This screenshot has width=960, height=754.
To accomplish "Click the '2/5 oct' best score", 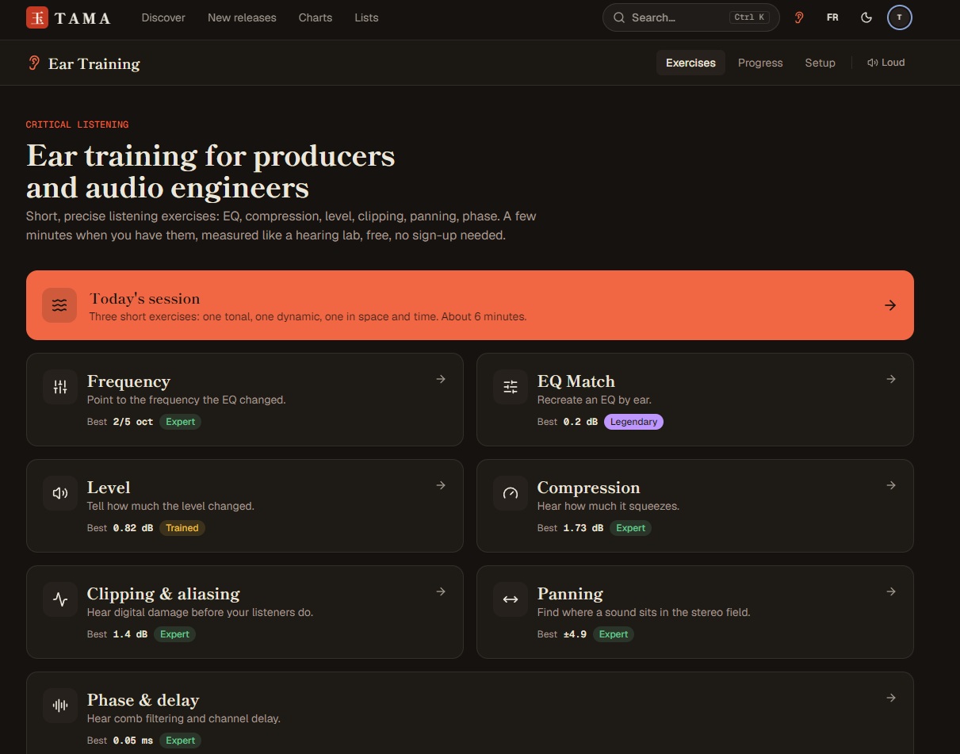I will point(133,422).
